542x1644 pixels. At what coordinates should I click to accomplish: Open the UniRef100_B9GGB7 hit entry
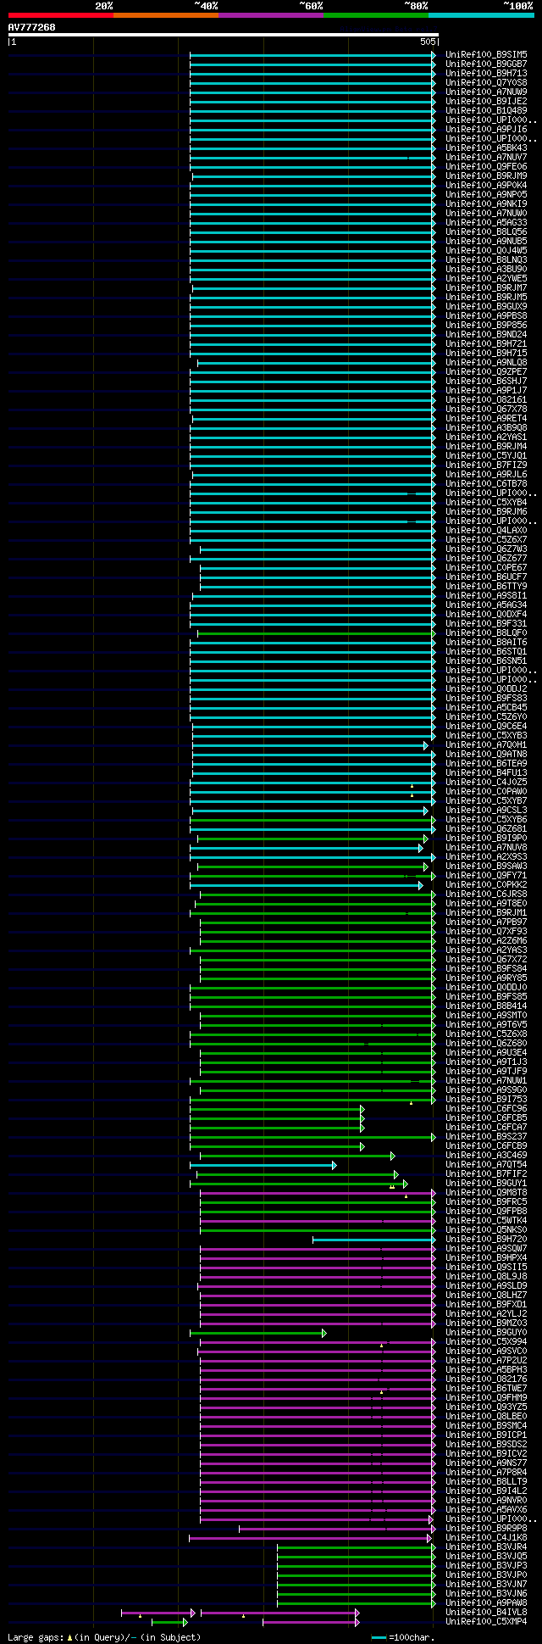486,64
